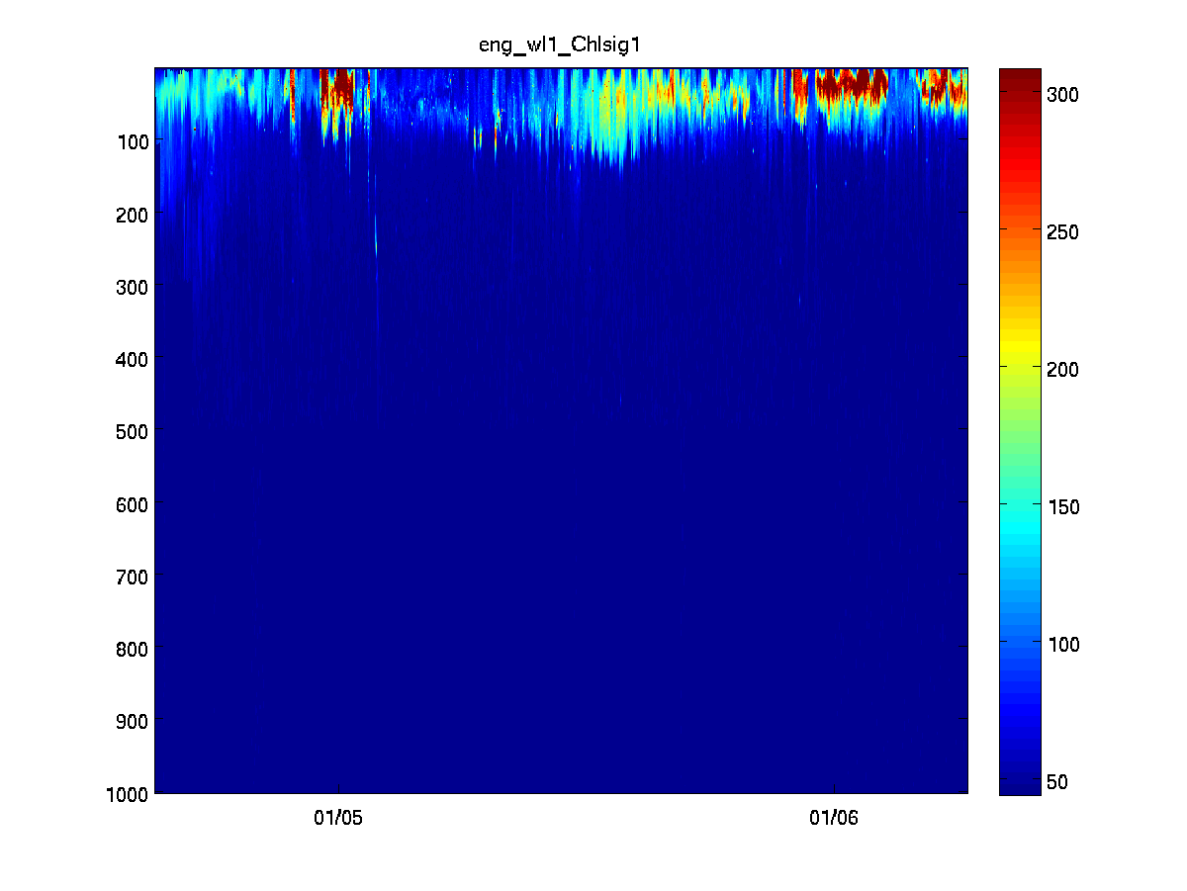The image size is (1187, 891).
Task: Click the y-axis label 600
Action: (x=135, y=503)
